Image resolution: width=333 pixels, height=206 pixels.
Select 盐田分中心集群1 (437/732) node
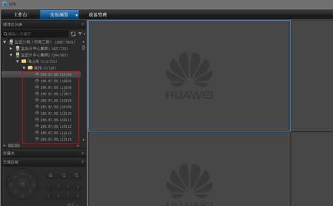44,49
